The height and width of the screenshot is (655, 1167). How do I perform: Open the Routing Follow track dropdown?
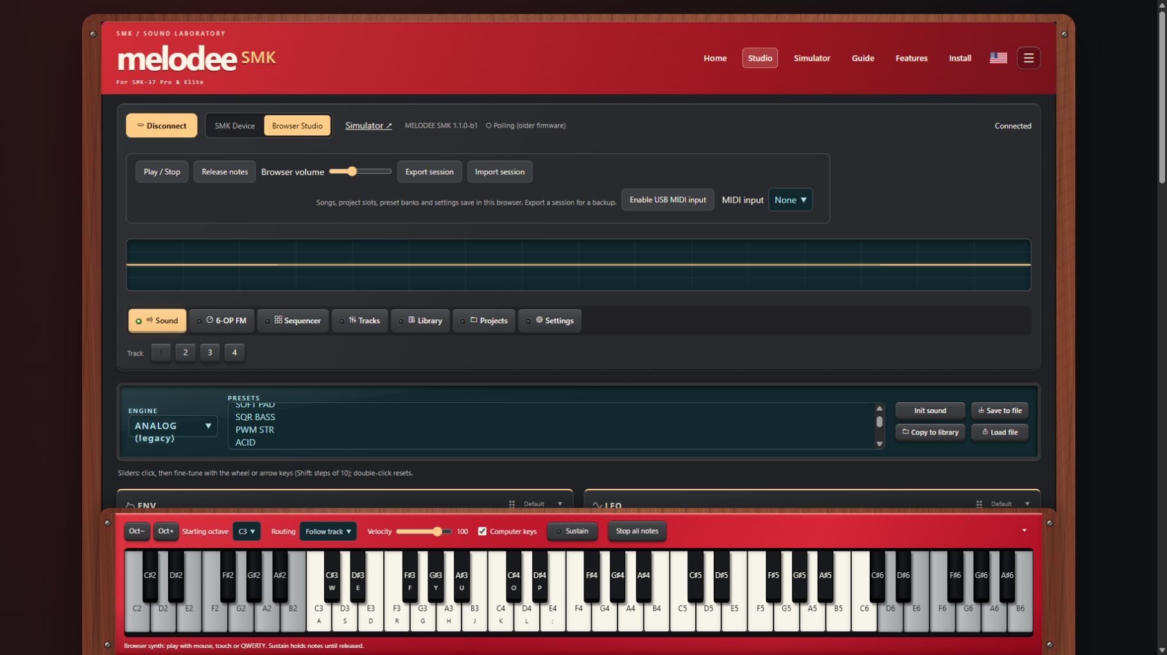tap(328, 531)
